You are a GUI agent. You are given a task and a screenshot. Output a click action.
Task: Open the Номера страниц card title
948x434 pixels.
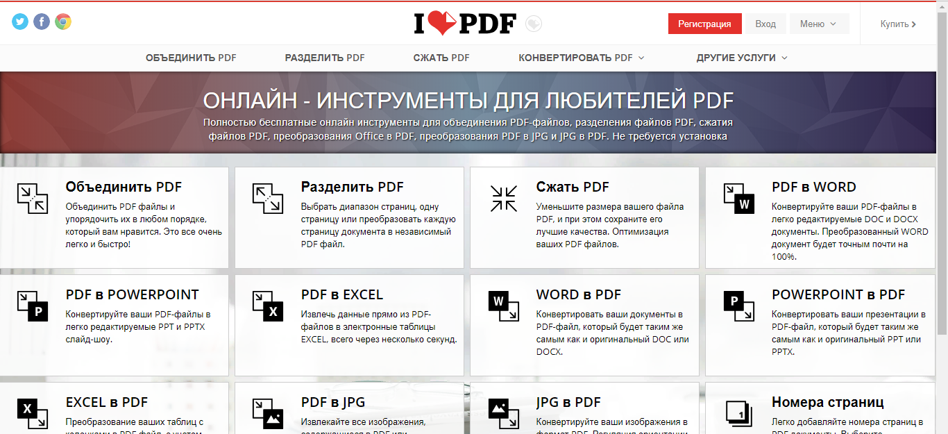point(827,402)
